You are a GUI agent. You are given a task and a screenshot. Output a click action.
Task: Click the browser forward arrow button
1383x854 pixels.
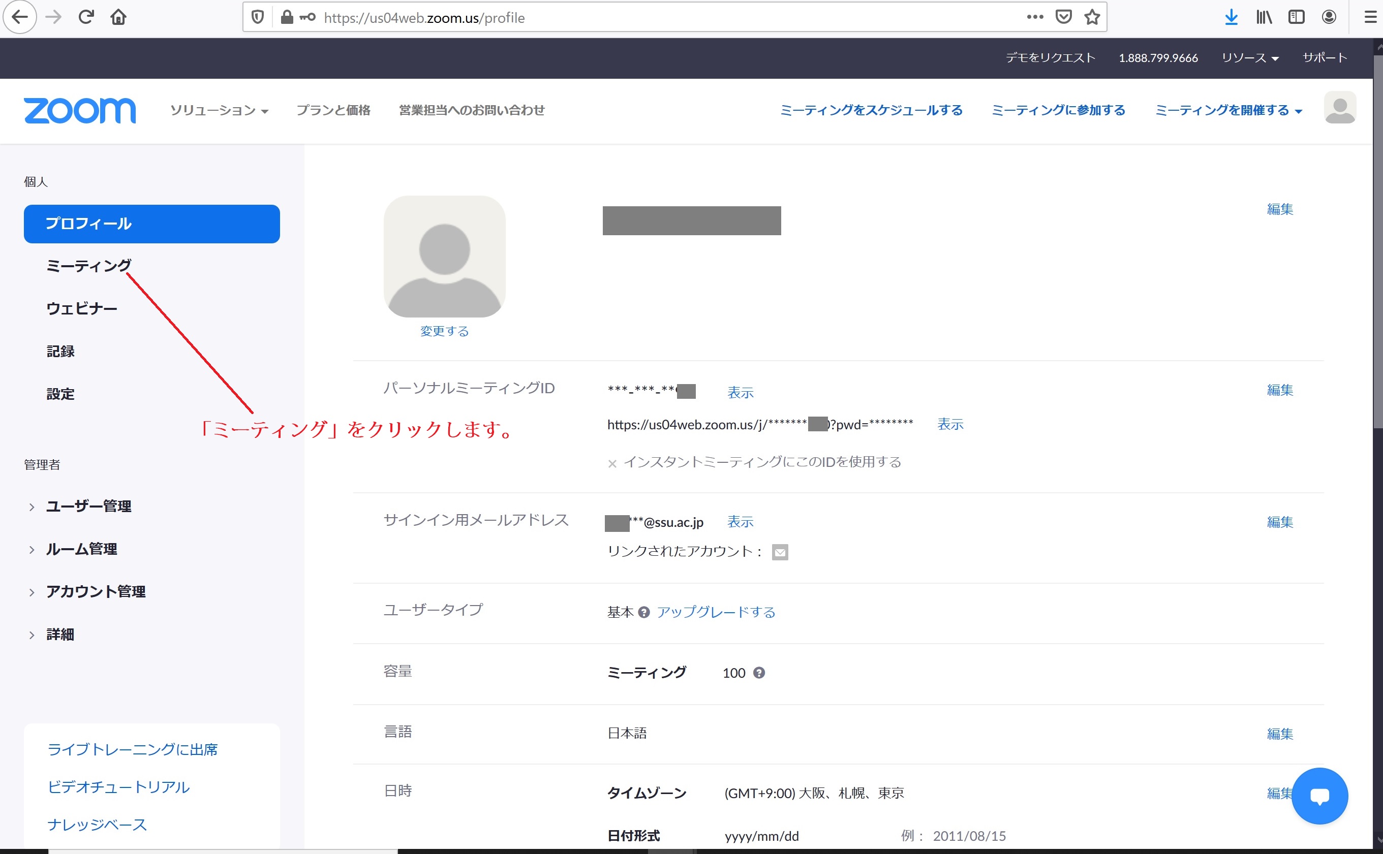[54, 17]
